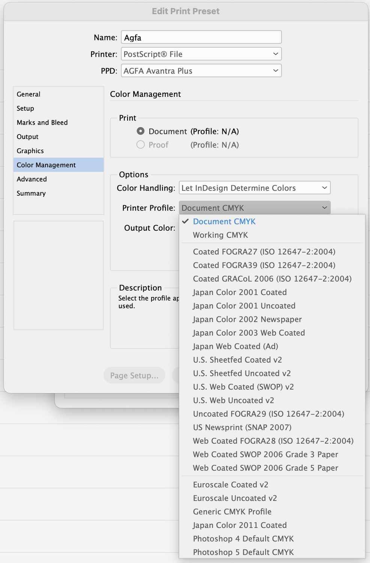370x563 pixels.
Task: Click the Printer Profile dropdown
Action: [254, 208]
